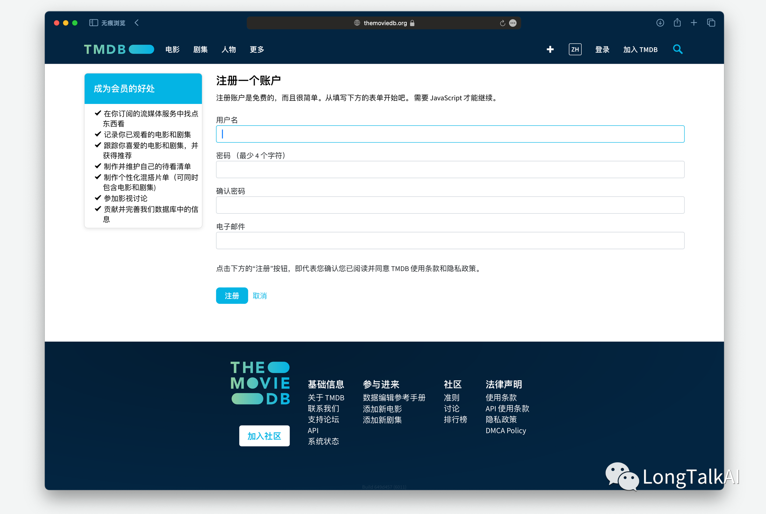The image size is (766, 514).
Task: Open the API footer link
Action: [x=313, y=430]
